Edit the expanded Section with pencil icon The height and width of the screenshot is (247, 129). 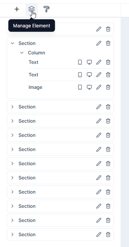point(99,43)
